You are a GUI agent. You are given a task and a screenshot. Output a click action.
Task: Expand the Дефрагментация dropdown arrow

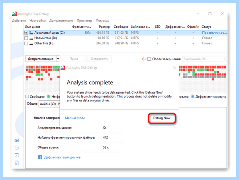coord(58,59)
